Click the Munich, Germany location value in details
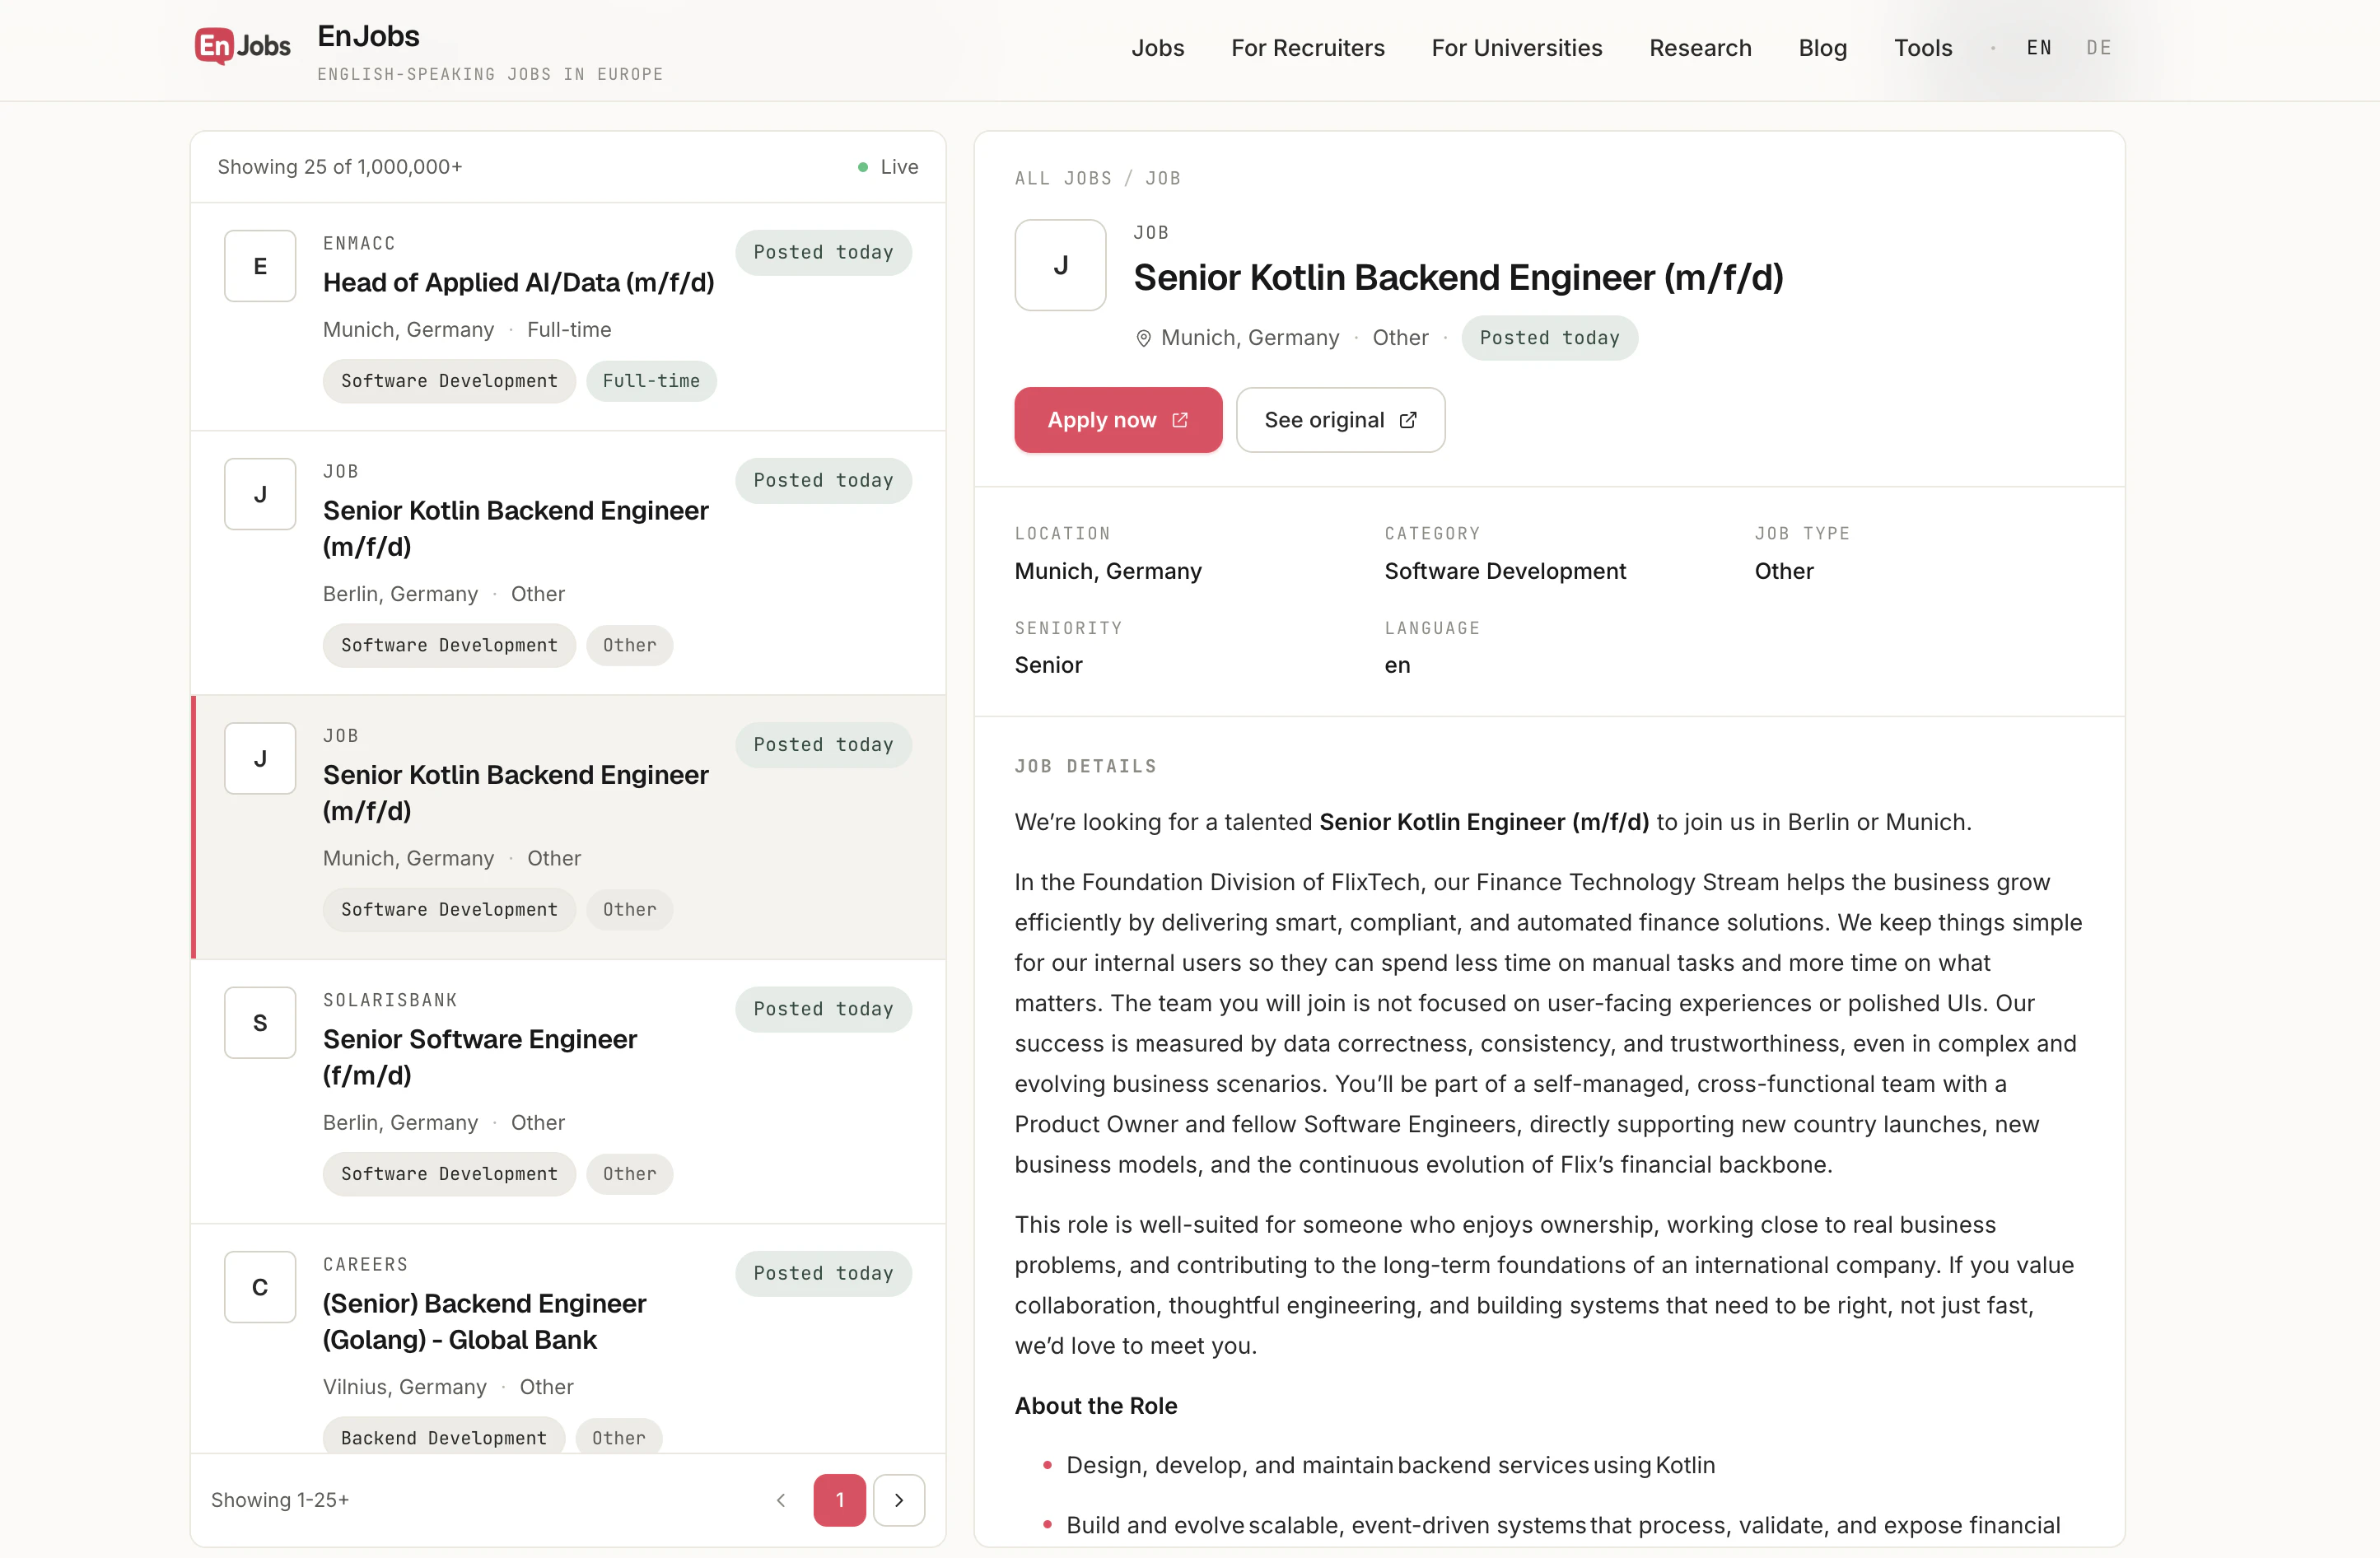This screenshot has height=1558, width=2380. pyautogui.click(x=1108, y=571)
